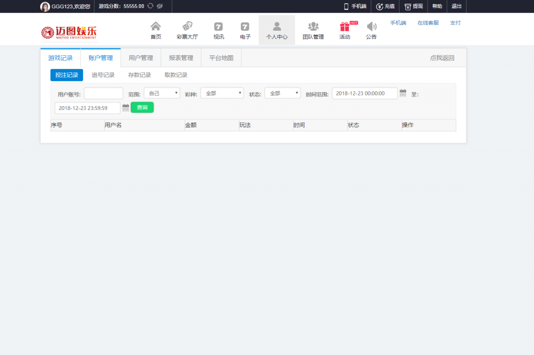The width and height of the screenshot is (534, 355).
Task: Open the 公告 announcement speaker icon
Action: point(371,27)
